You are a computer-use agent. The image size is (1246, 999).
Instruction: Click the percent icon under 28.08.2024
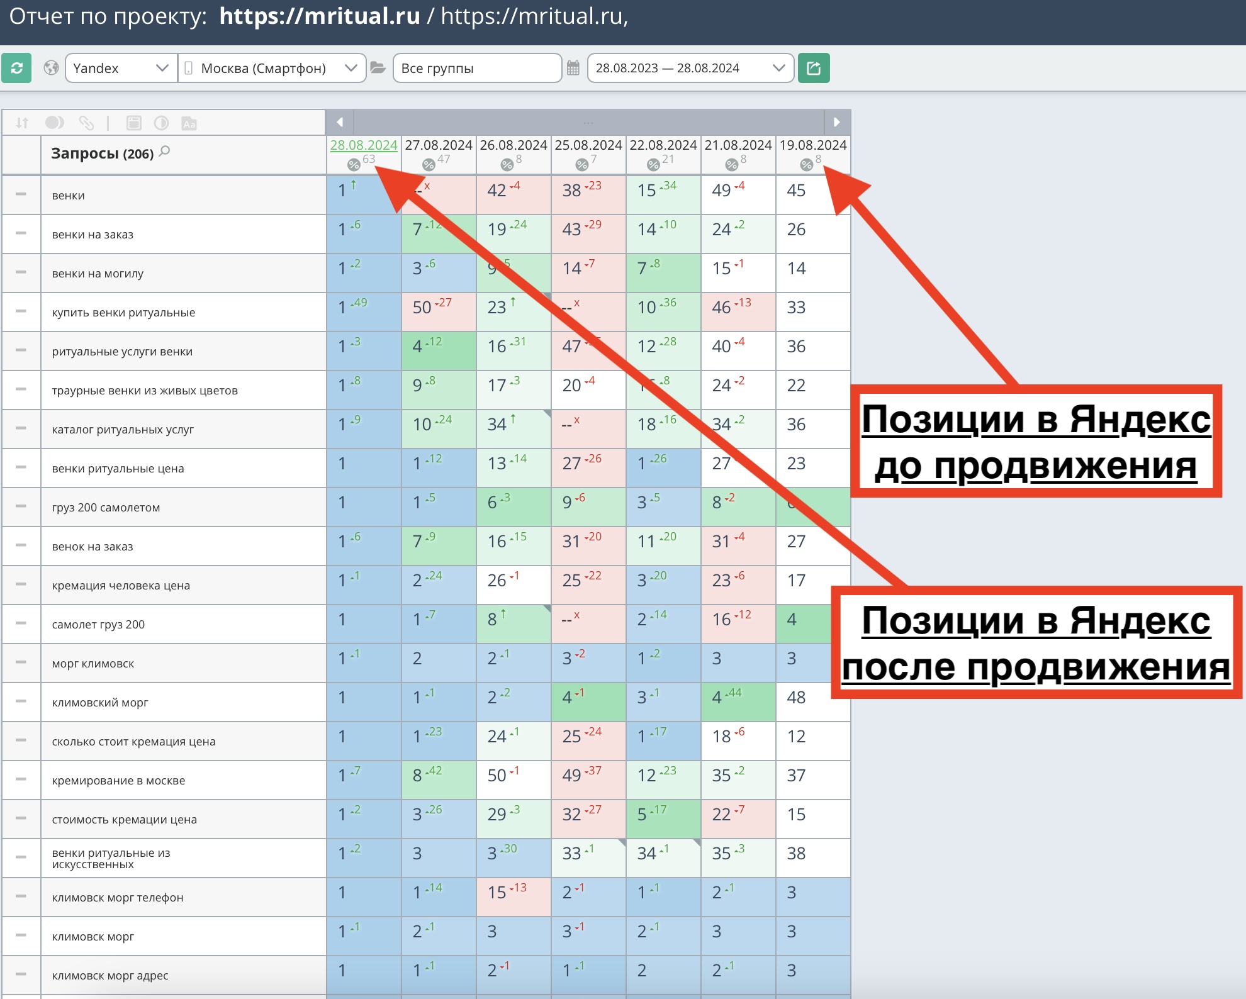point(354,165)
